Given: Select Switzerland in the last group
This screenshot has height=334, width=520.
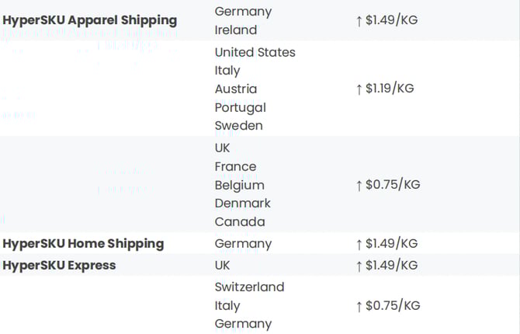Looking at the screenshot, I should [x=249, y=287].
